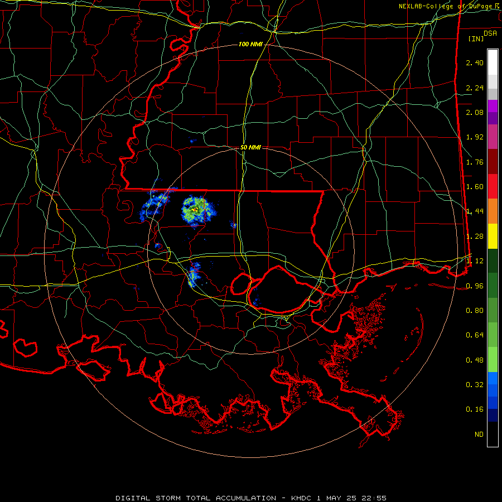Select the 0.80 legend value
Screen dimensions: 502x502
pos(475,311)
